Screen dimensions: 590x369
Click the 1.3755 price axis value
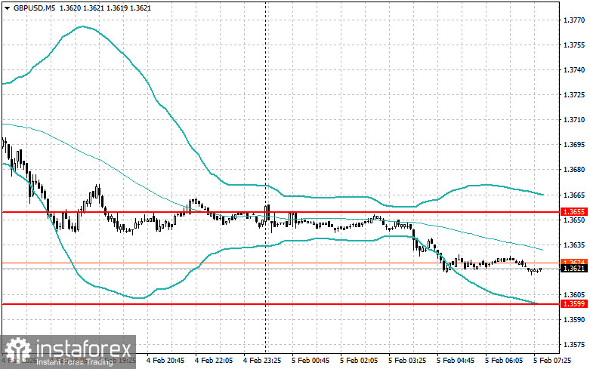(x=575, y=45)
